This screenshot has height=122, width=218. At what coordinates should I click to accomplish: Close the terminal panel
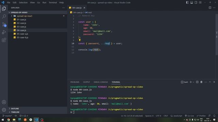[x=214, y=82]
